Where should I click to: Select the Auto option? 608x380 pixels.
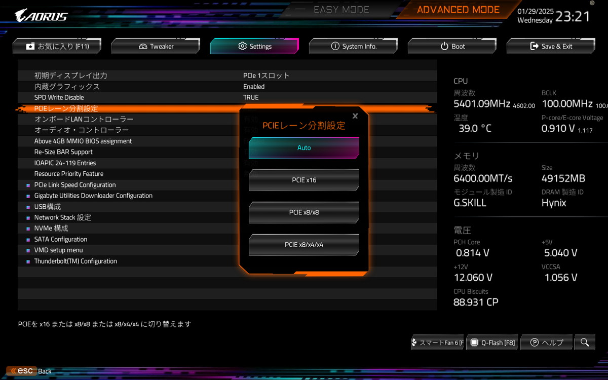304,148
